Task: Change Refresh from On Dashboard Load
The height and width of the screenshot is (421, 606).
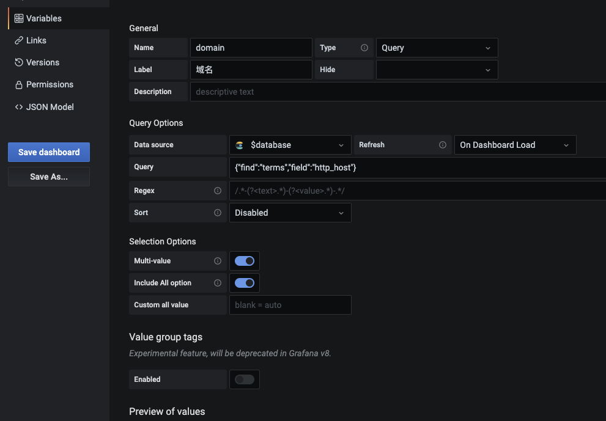Action: [515, 145]
